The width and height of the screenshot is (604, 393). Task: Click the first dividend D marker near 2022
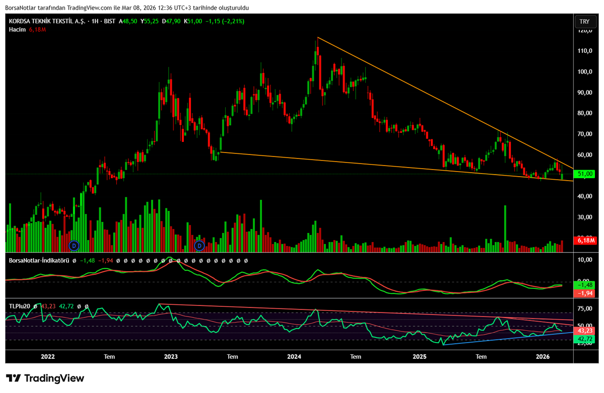[x=74, y=245]
